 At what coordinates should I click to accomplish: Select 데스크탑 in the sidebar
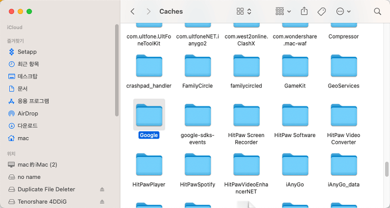(x=28, y=76)
